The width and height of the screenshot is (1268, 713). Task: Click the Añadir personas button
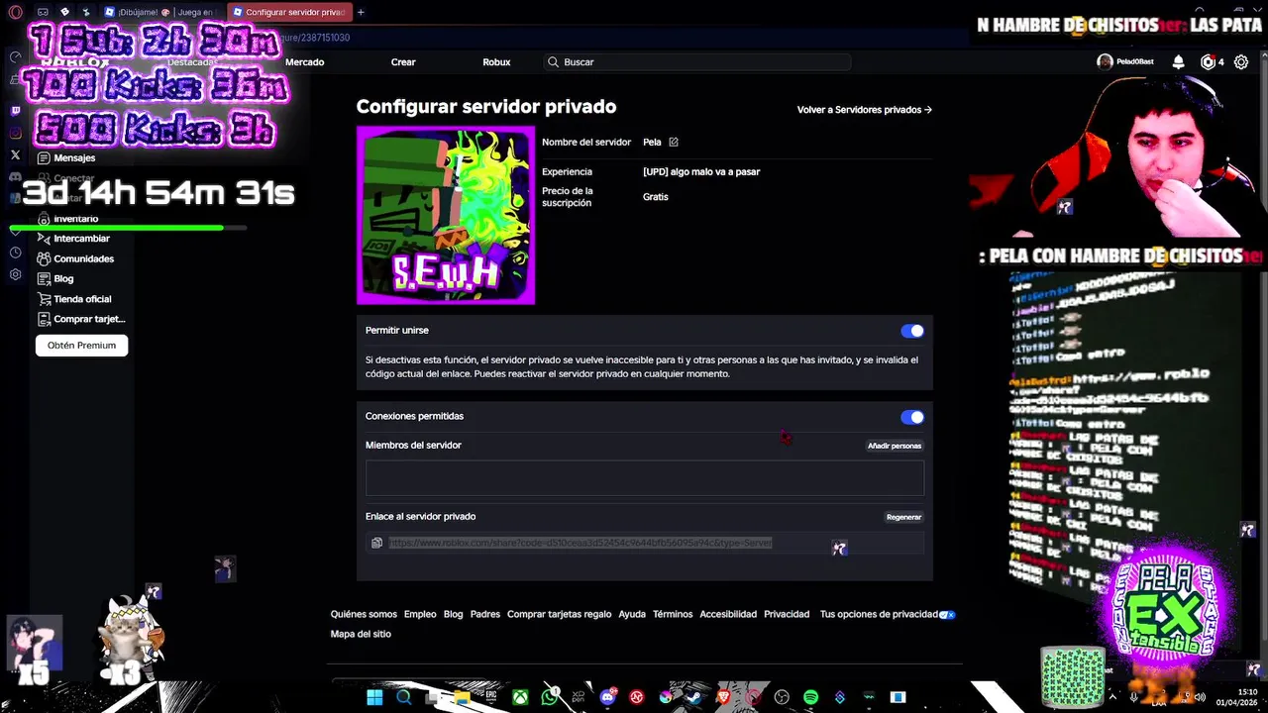pyautogui.click(x=895, y=446)
